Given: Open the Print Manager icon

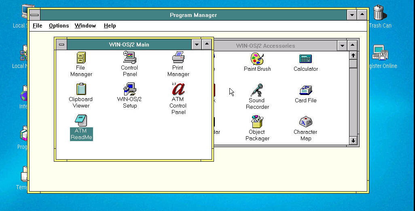Looking at the screenshot, I should click(x=178, y=58).
